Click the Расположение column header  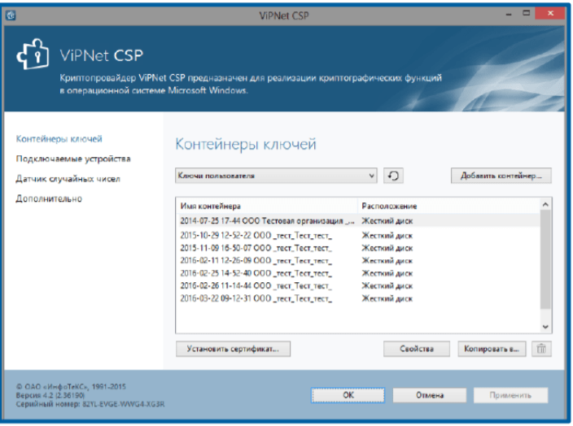click(x=448, y=206)
